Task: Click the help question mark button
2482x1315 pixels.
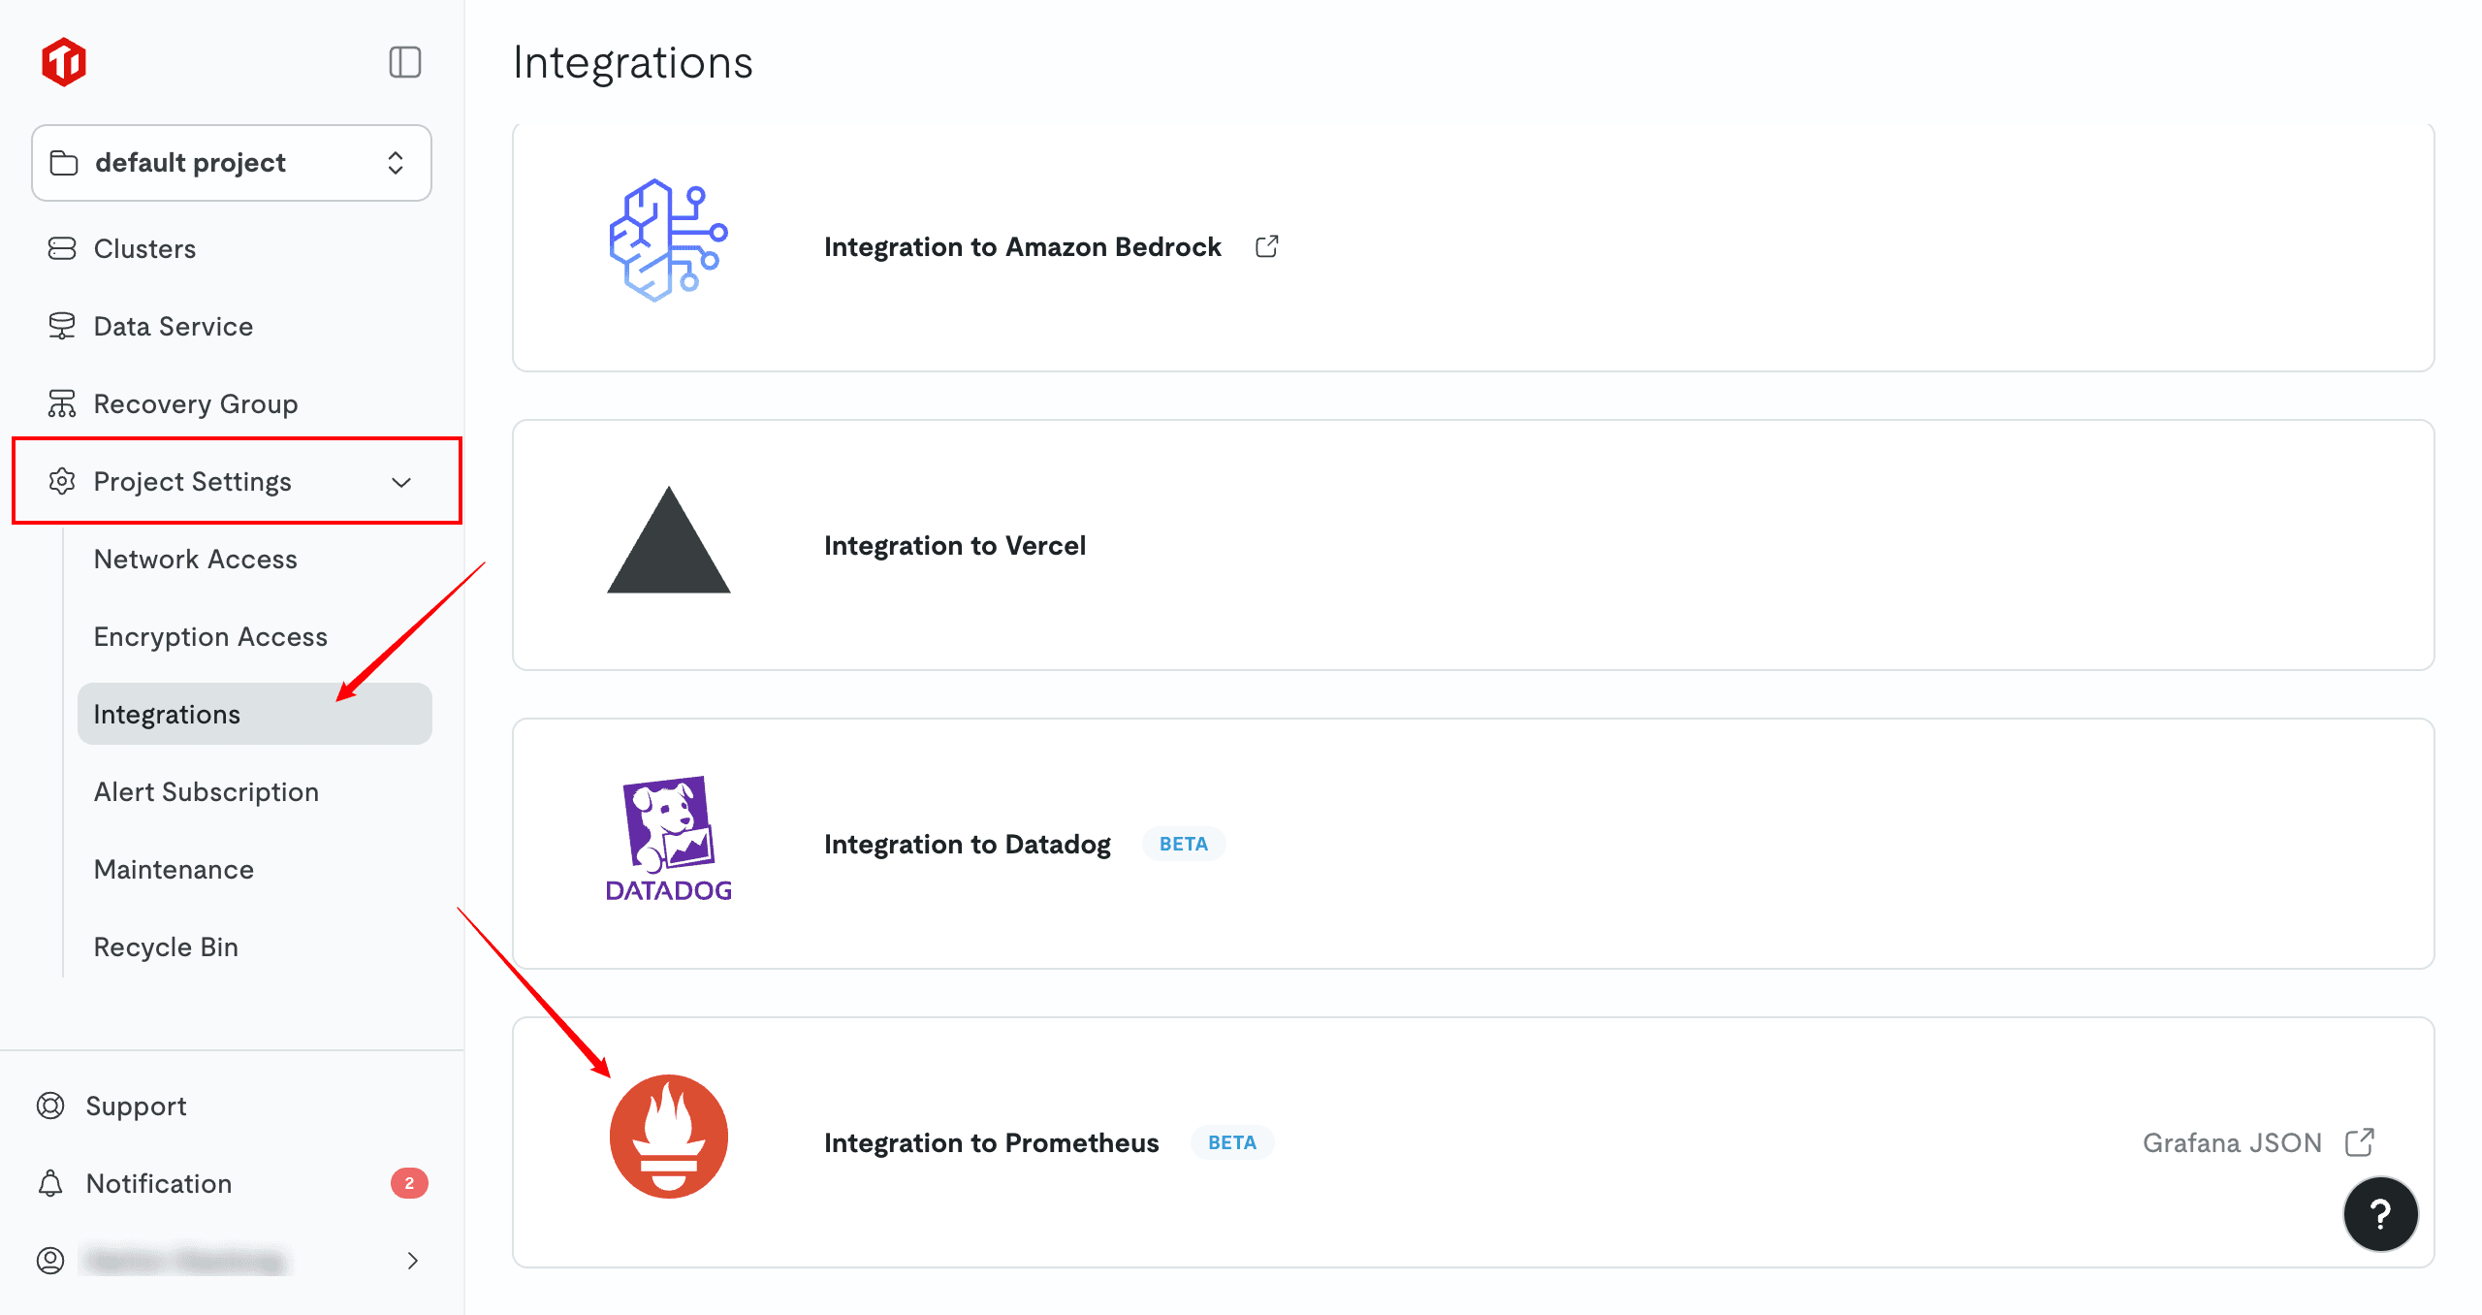Action: 2380,1213
